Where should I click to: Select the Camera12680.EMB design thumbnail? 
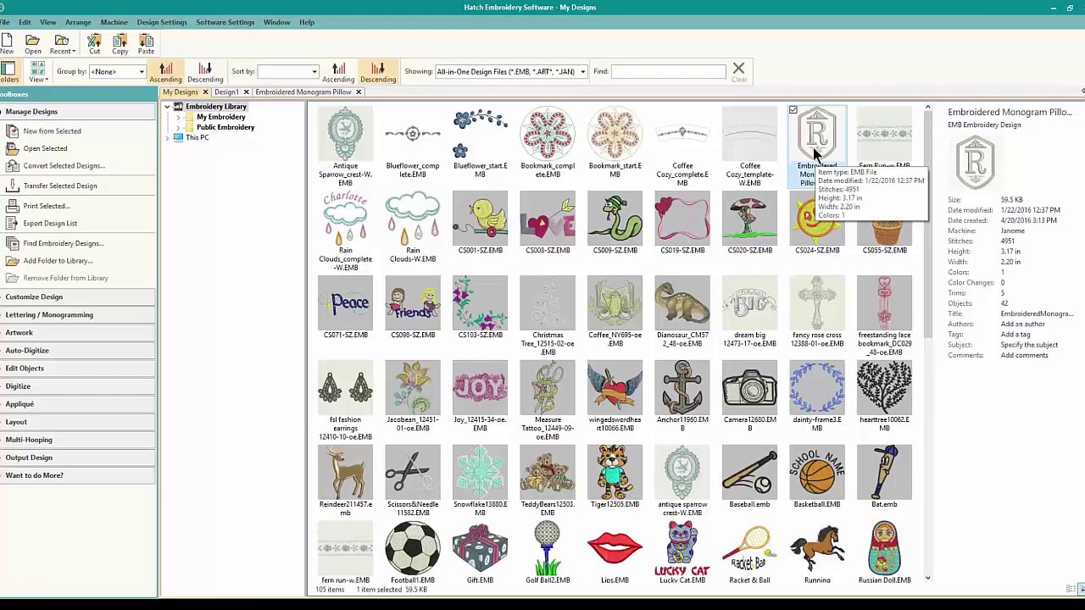coord(749,387)
